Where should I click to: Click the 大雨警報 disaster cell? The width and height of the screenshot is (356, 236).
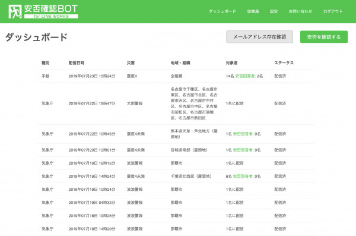pos(135,103)
